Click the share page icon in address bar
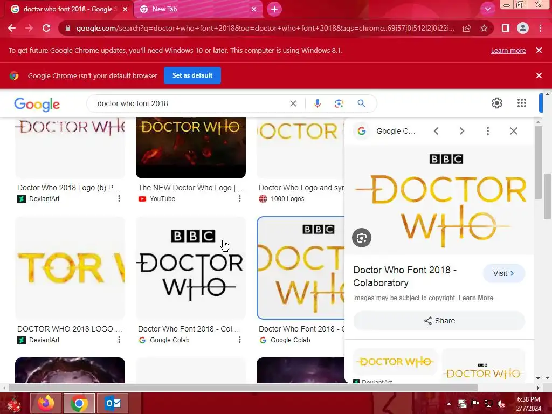This screenshot has height=414, width=552. click(x=467, y=28)
